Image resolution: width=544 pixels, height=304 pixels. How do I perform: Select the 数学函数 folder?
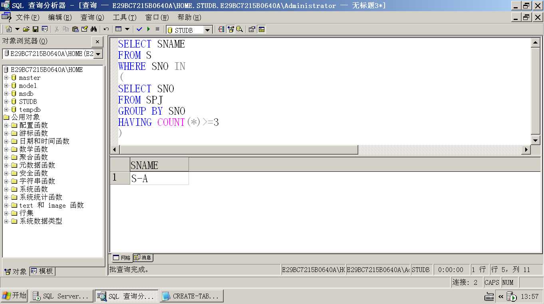pos(34,149)
